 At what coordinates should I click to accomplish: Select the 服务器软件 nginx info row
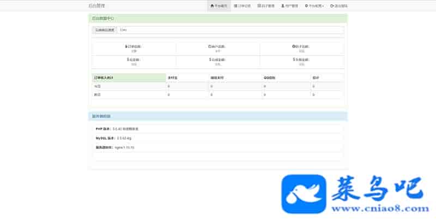click(x=218, y=147)
